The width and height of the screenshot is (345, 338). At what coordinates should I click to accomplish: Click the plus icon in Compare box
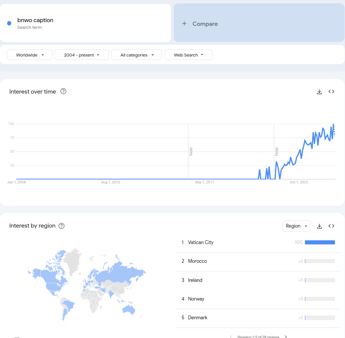pos(184,24)
